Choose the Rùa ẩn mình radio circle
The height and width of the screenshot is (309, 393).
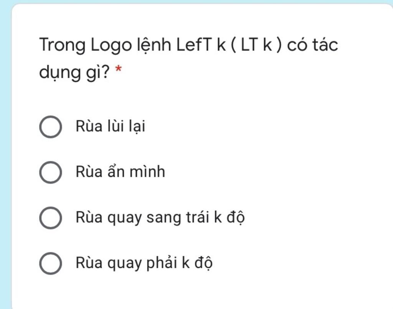click(x=51, y=172)
